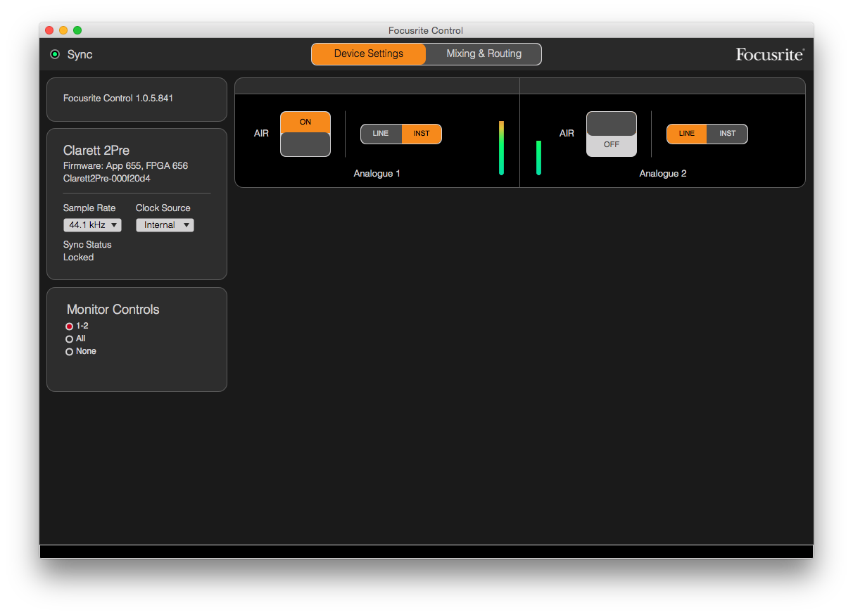Image resolution: width=853 pixels, height=615 pixels.
Task: Click the Clarett 2Pre device name
Action: [x=96, y=151]
